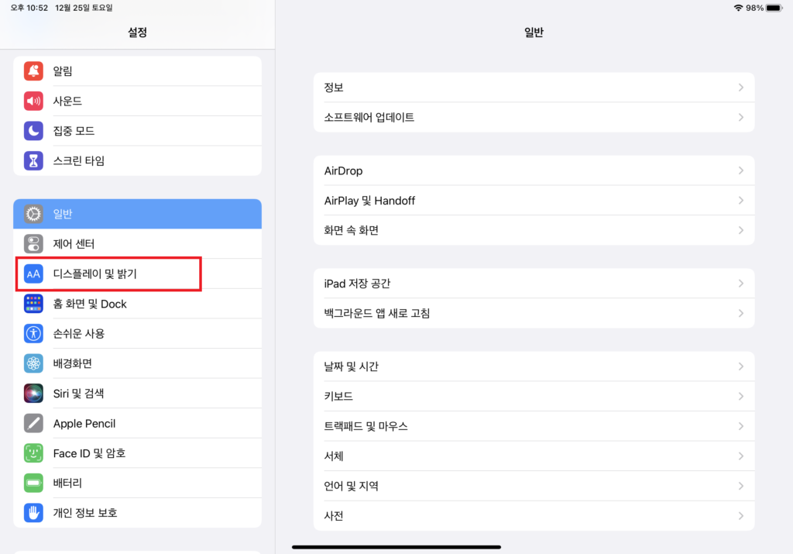Select 사운드 in settings sidebar
793x554 pixels.
click(138, 101)
